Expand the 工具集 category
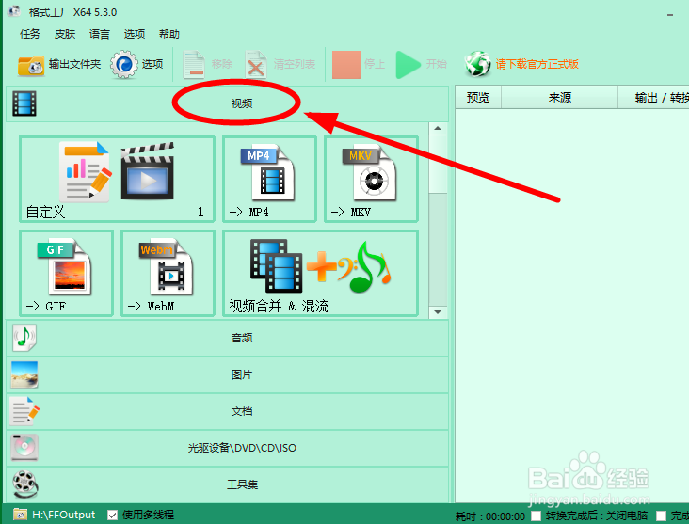Screen dimensions: 689x524 [x=227, y=484]
